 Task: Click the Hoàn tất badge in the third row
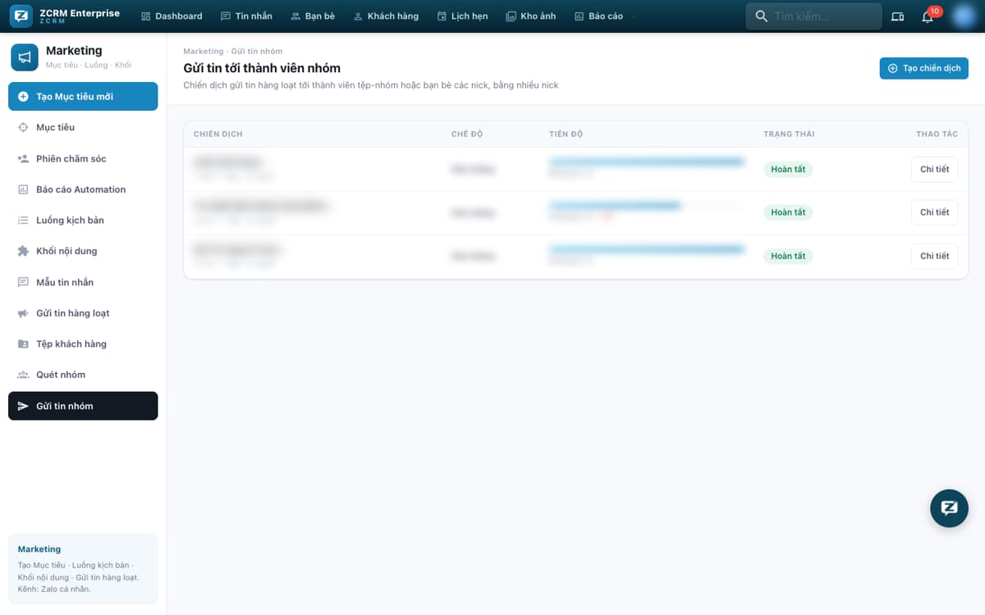(788, 256)
